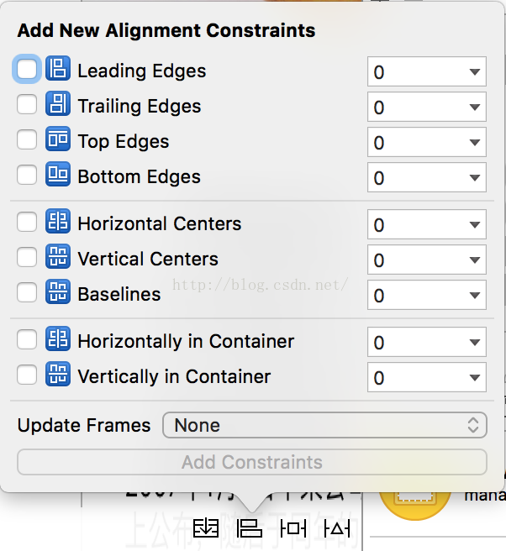The image size is (506, 551).
Task: Click the Trailing Edges alignment icon
Action: [58, 105]
